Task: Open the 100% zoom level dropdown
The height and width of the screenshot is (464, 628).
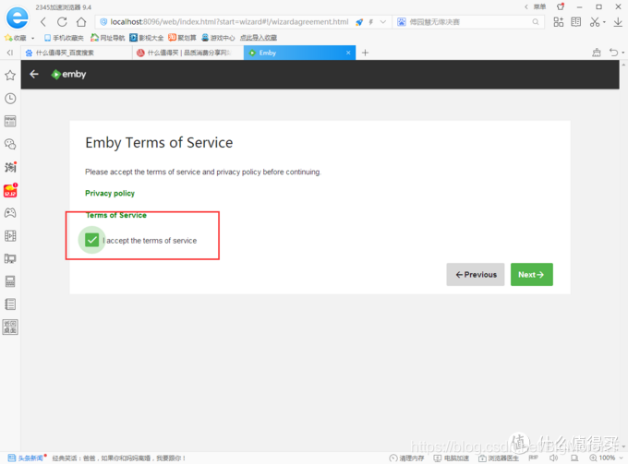Action: point(607,458)
